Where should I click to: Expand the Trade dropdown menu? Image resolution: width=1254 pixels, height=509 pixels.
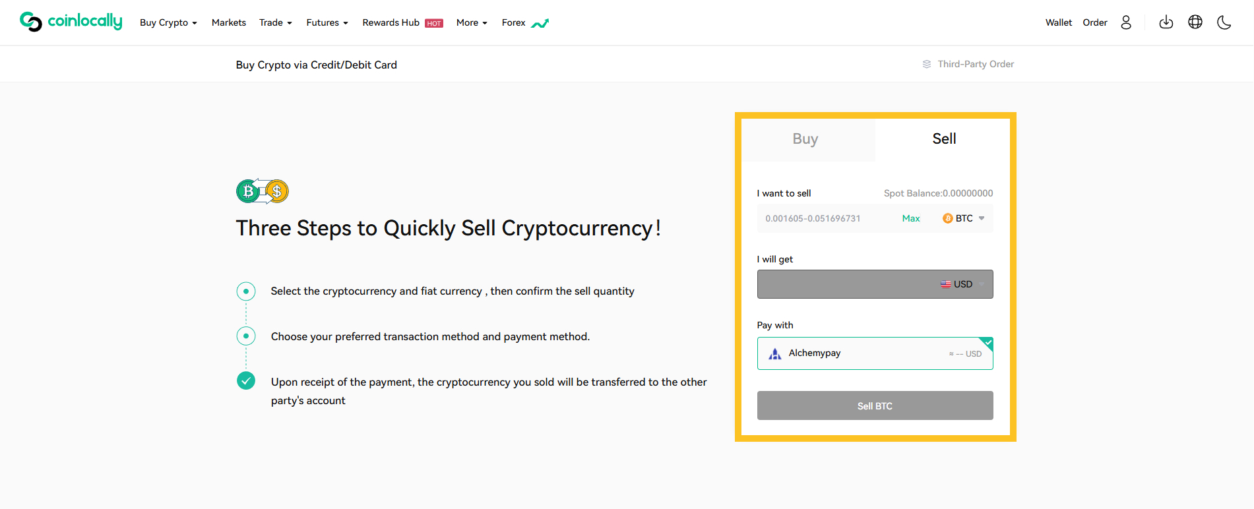pyautogui.click(x=276, y=22)
